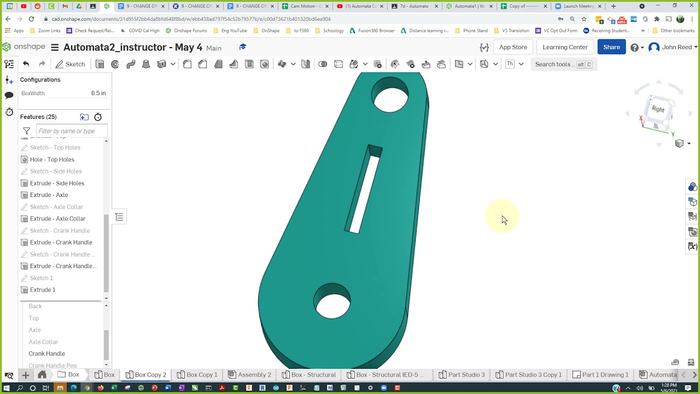Select the Crank Handle part in parts list
The image size is (700, 394).
pos(46,354)
